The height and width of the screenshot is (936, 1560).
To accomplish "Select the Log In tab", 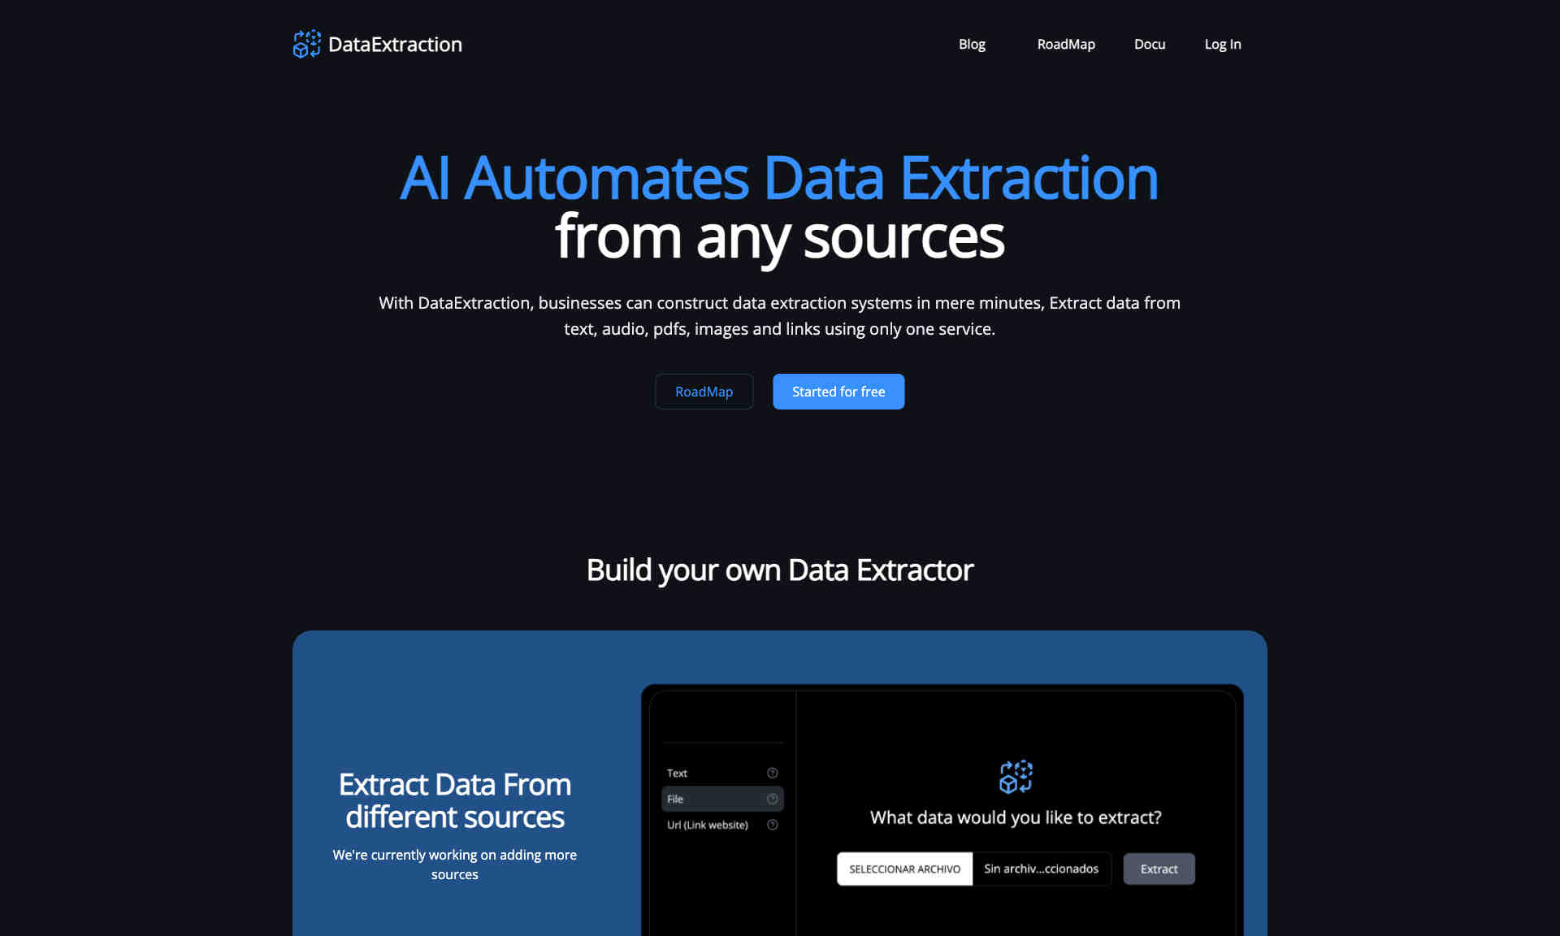I will 1222,45.
